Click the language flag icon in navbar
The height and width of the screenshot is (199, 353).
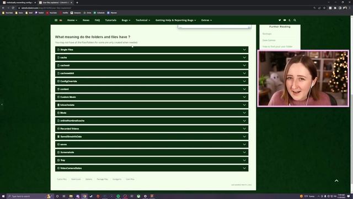click(61, 20)
